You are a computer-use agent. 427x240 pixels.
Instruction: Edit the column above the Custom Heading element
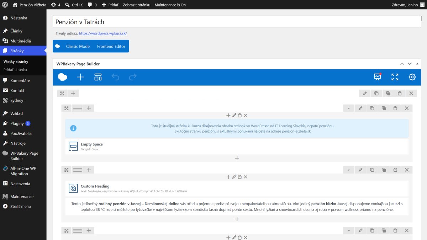[x=234, y=177]
